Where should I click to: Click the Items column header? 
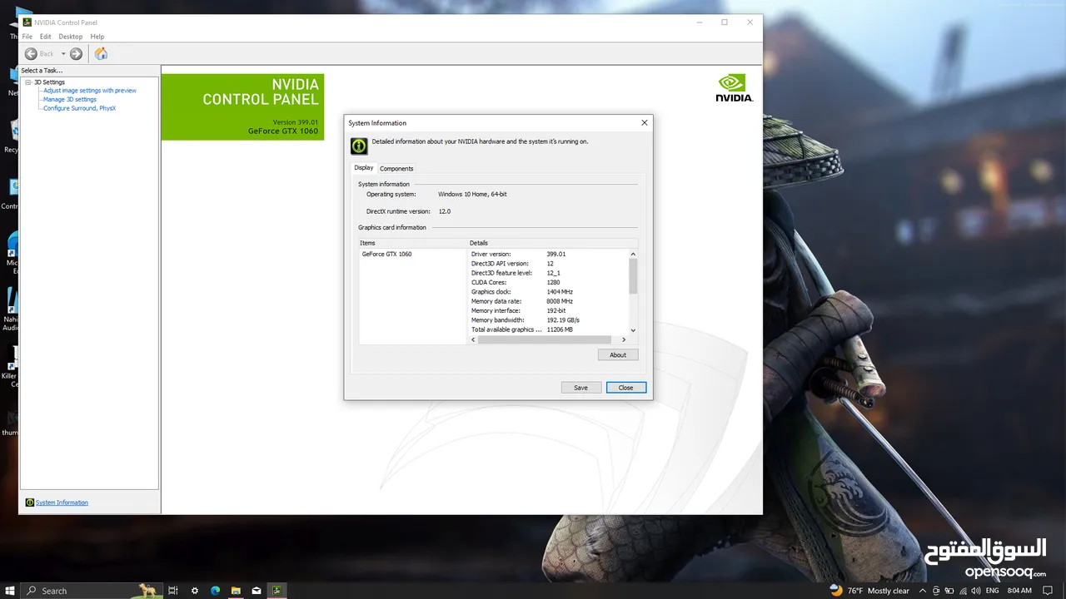click(x=413, y=243)
